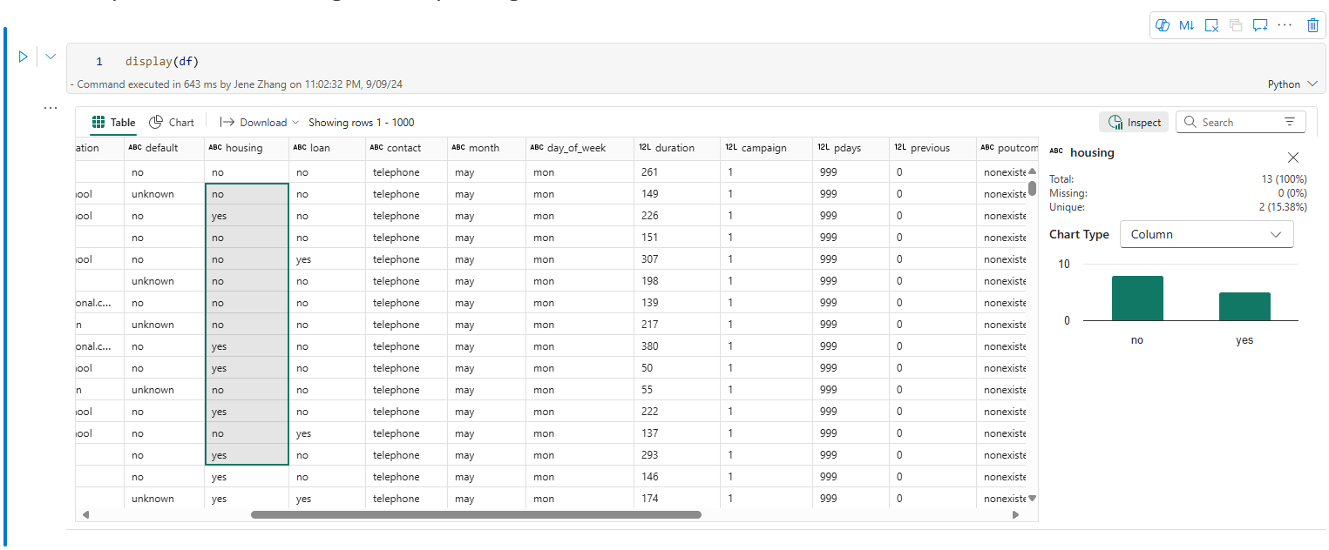Open Copilot from the cell toolbar
Screen dimensions: 1329x550
tap(1162, 25)
